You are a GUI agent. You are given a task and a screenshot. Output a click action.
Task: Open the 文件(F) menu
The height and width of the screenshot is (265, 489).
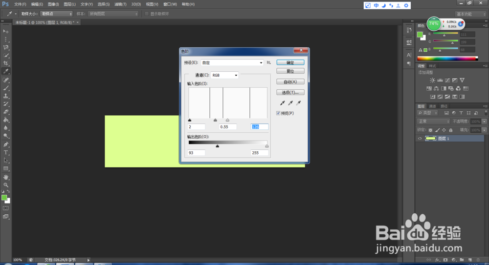click(x=20, y=4)
